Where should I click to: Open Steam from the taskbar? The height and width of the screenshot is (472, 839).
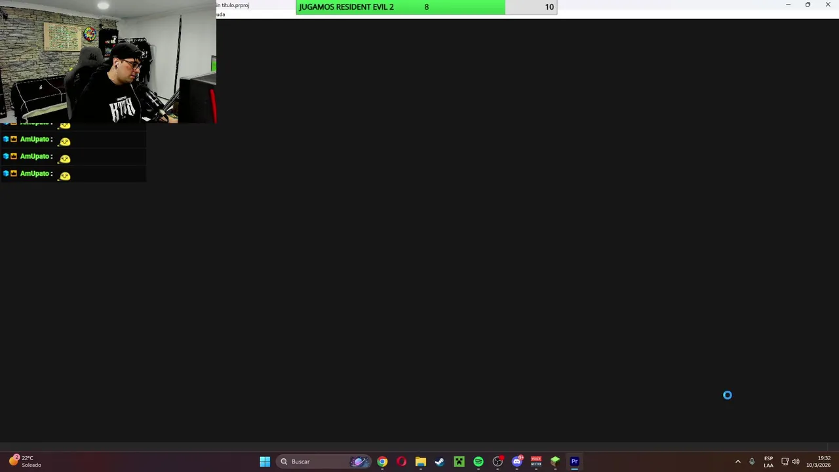point(440,462)
